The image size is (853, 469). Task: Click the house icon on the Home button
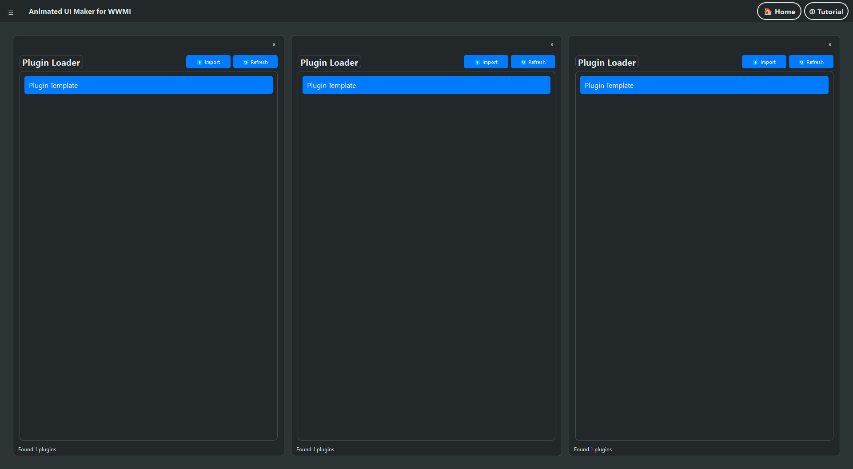(767, 12)
